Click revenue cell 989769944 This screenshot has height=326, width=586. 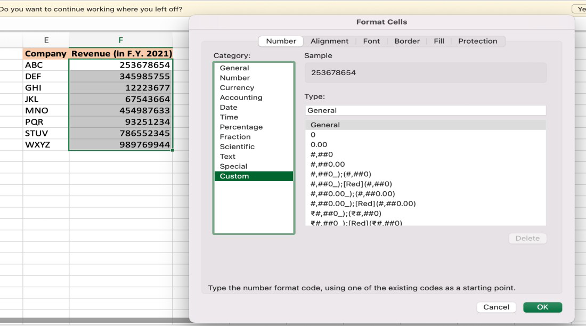[x=121, y=145]
